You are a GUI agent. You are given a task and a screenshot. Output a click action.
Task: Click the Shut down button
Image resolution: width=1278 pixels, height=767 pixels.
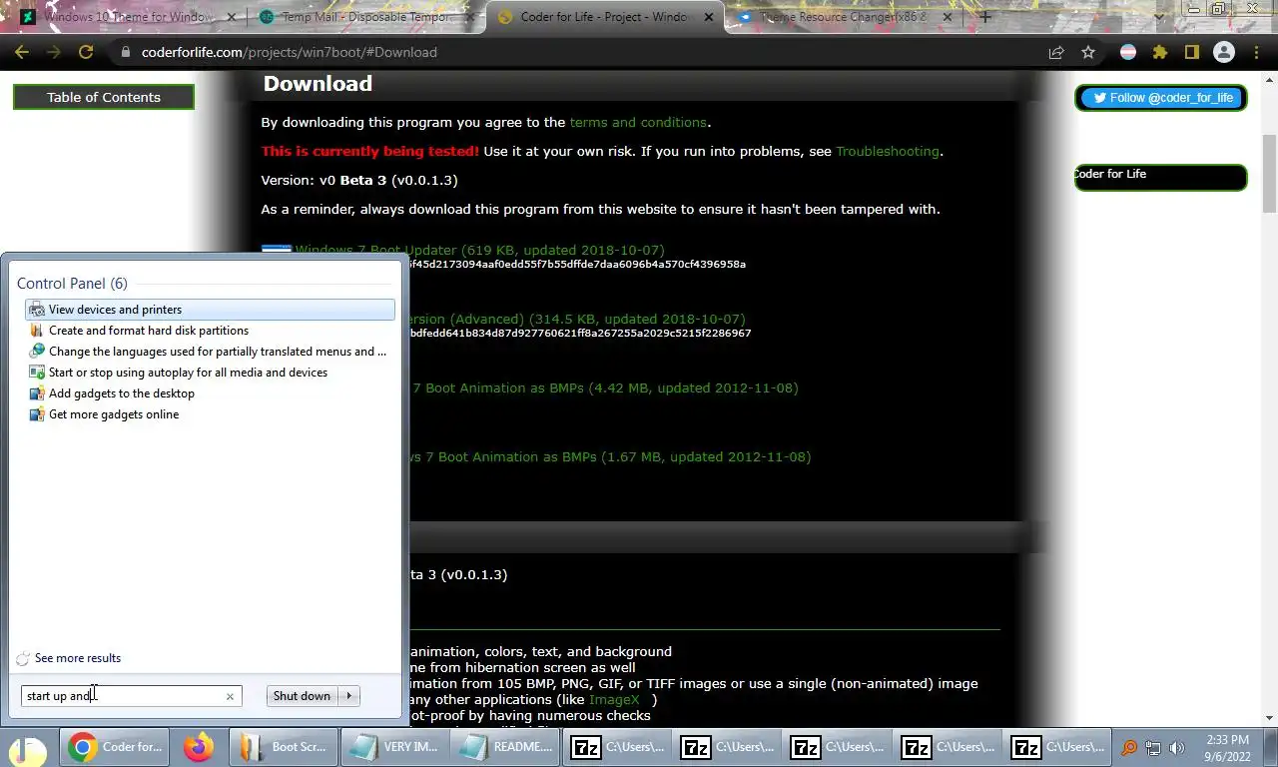[x=302, y=696]
